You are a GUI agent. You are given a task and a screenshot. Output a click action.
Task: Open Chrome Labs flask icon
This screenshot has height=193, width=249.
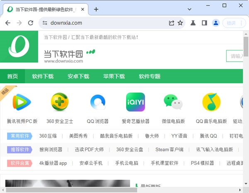pyautogui.click(x=193, y=23)
